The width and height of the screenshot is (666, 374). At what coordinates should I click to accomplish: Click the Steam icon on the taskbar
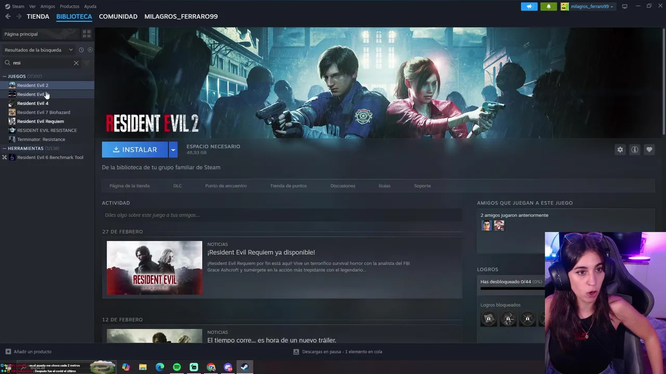click(x=244, y=367)
